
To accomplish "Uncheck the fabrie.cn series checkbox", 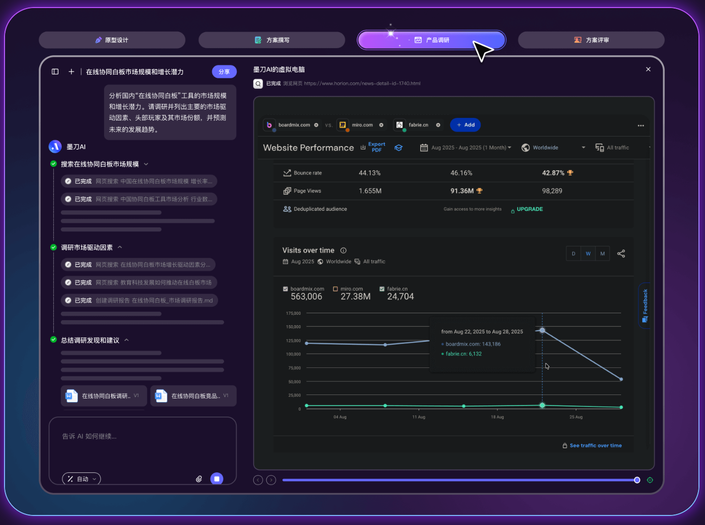I will pyautogui.click(x=382, y=289).
